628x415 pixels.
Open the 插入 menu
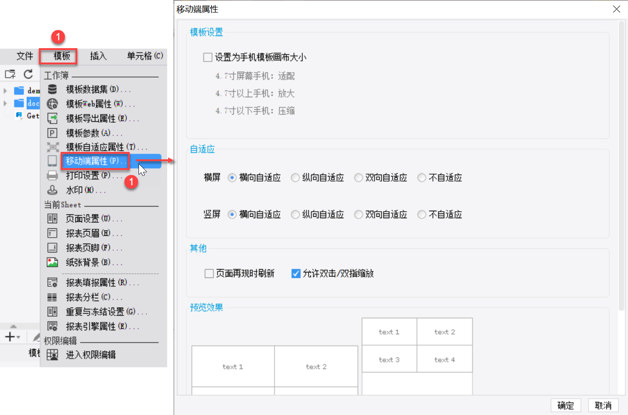point(98,56)
